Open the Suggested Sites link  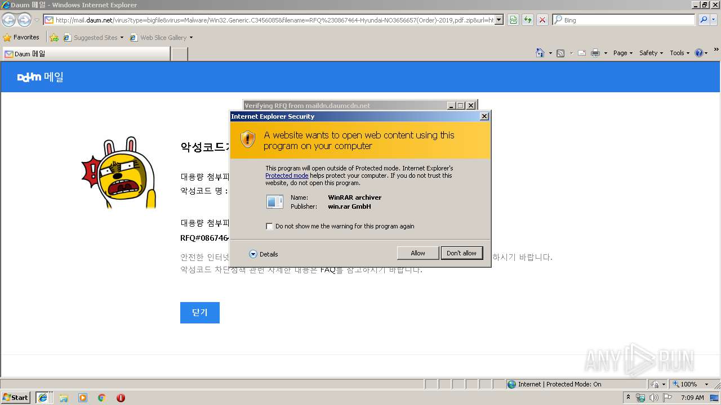[93, 38]
